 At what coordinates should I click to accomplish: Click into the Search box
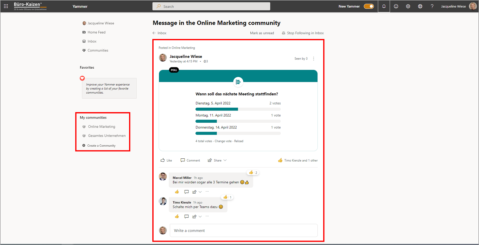coord(211,6)
